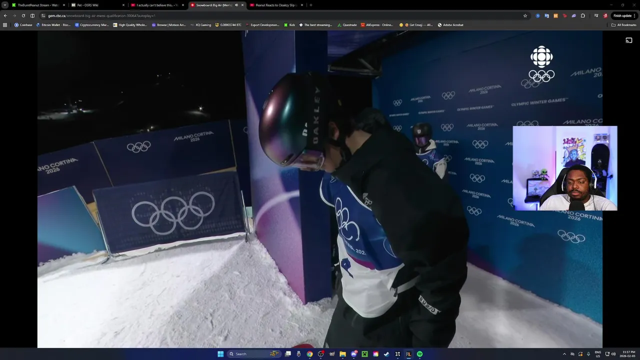
Task: Open the XQ Gaming bookmark
Action: (x=200, y=24)
